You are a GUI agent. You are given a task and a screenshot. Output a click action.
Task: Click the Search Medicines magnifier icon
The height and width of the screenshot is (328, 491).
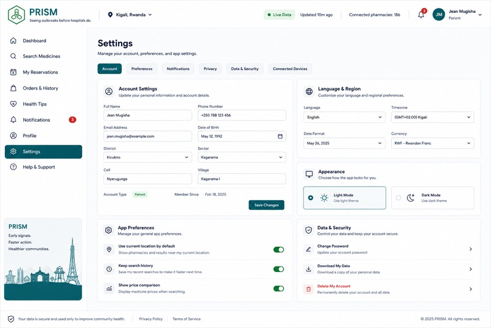(x=13, y=56)
